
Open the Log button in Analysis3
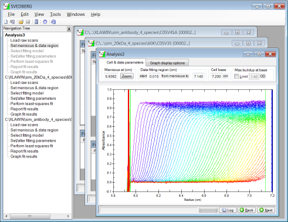(x=228, y=210)
